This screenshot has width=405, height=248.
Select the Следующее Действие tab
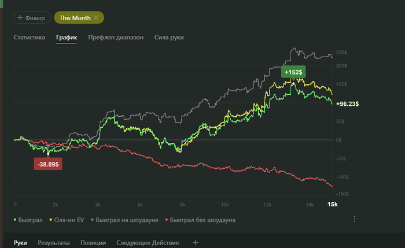click(148, 243)
